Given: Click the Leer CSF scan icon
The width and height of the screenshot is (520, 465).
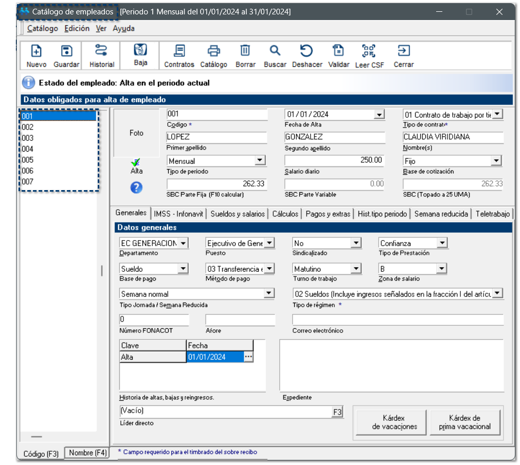Looking at the screenshot, I should pos(369,51).
